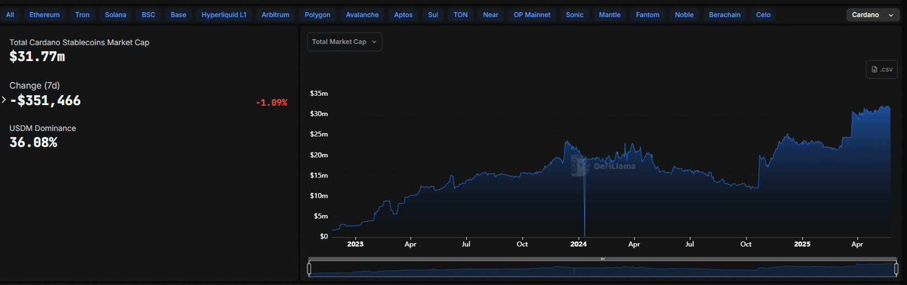The image size is (907, 285).
Task: Open the Cardano chain dropdown
Action: pos(873,15)
